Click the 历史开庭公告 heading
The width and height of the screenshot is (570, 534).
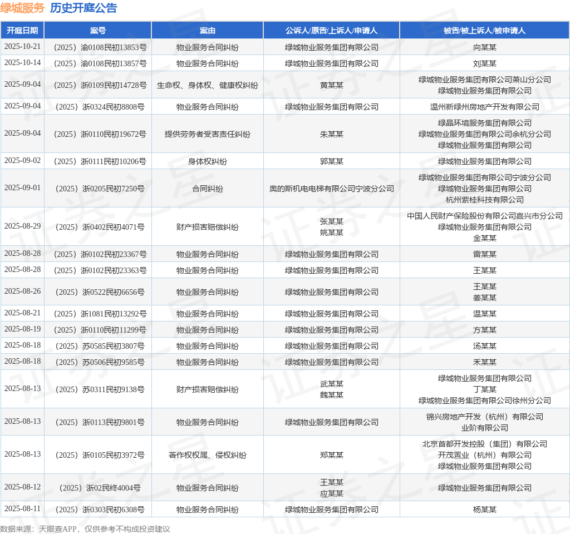pyautogui.click(x=83, y=8)
